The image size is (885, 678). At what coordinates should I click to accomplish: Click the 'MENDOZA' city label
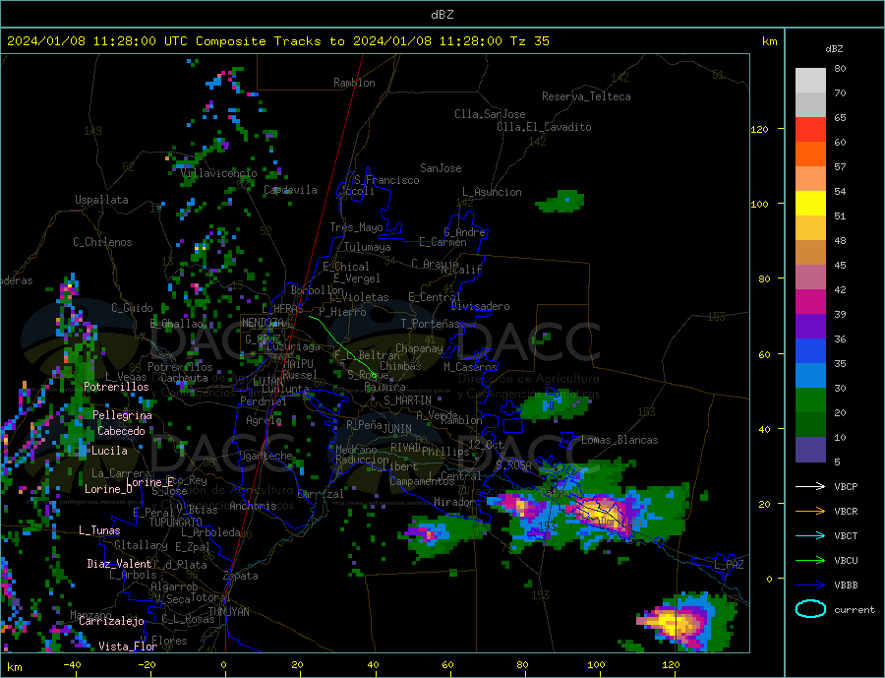[x=264, y=323]
